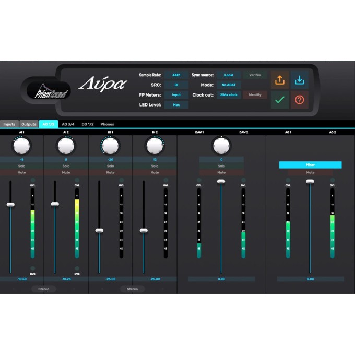Click the AI 1 fader value -10.50
This screenshot has height=355, width=355.
coord(21,279)
